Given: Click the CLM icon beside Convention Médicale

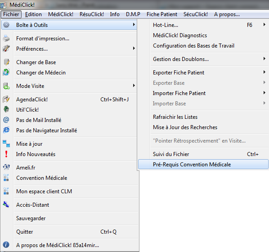Looking at the screenshot, I should coord(6,178).
